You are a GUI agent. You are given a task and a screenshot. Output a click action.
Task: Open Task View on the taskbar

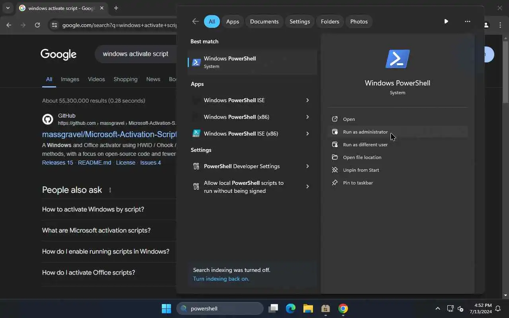click(273, 308)
